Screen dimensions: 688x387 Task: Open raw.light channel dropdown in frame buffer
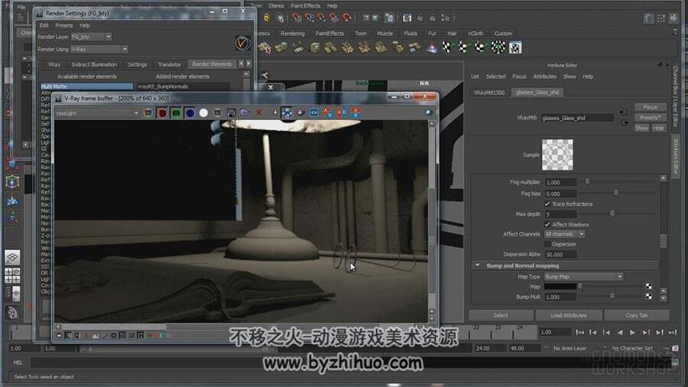tap(97, 113)
